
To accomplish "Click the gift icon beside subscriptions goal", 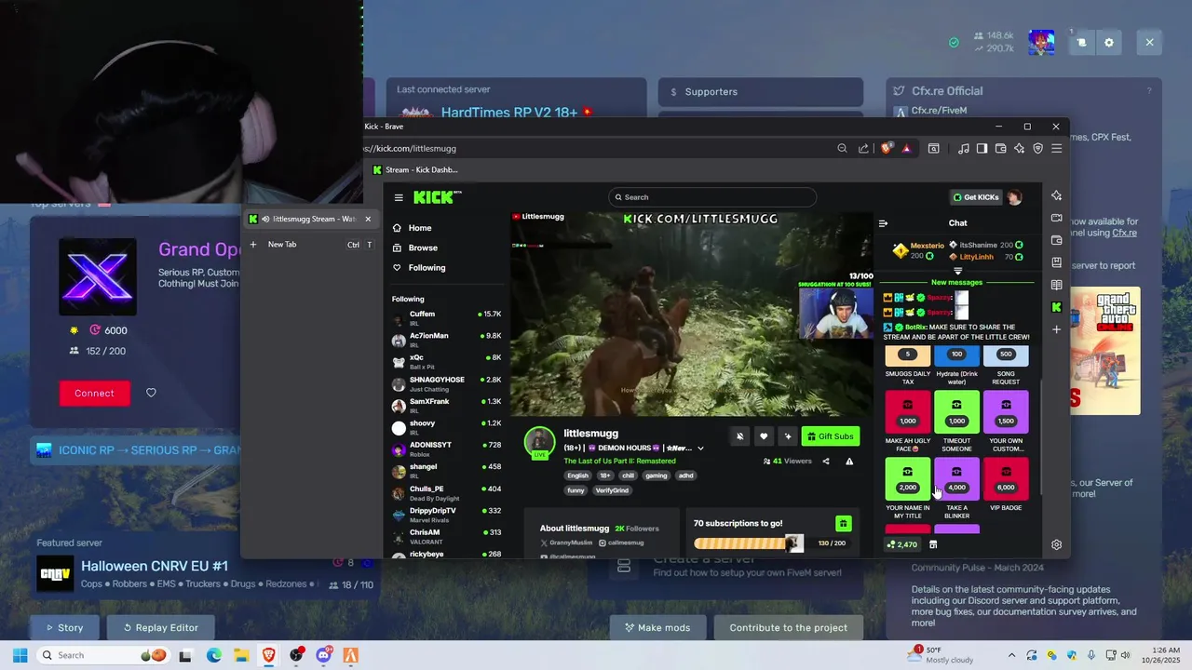I will (843, 524).
